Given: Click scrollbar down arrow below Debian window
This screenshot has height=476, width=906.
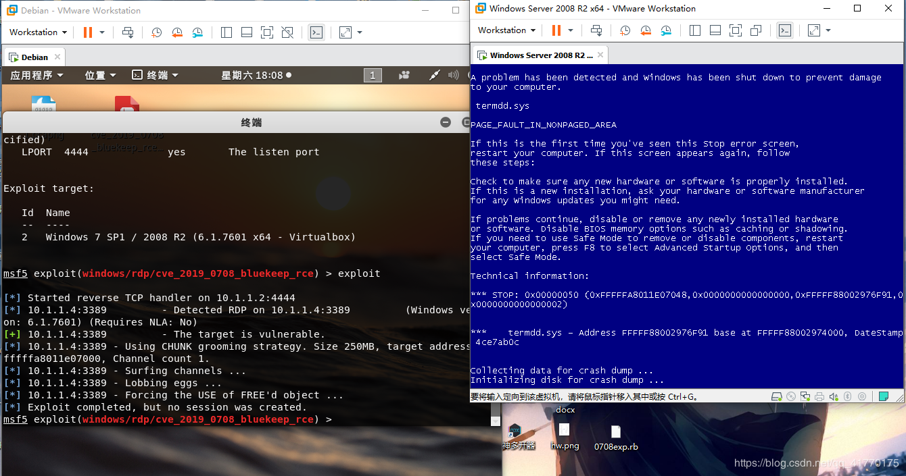Looking at the screenshot, I should [x=496, y=421].
